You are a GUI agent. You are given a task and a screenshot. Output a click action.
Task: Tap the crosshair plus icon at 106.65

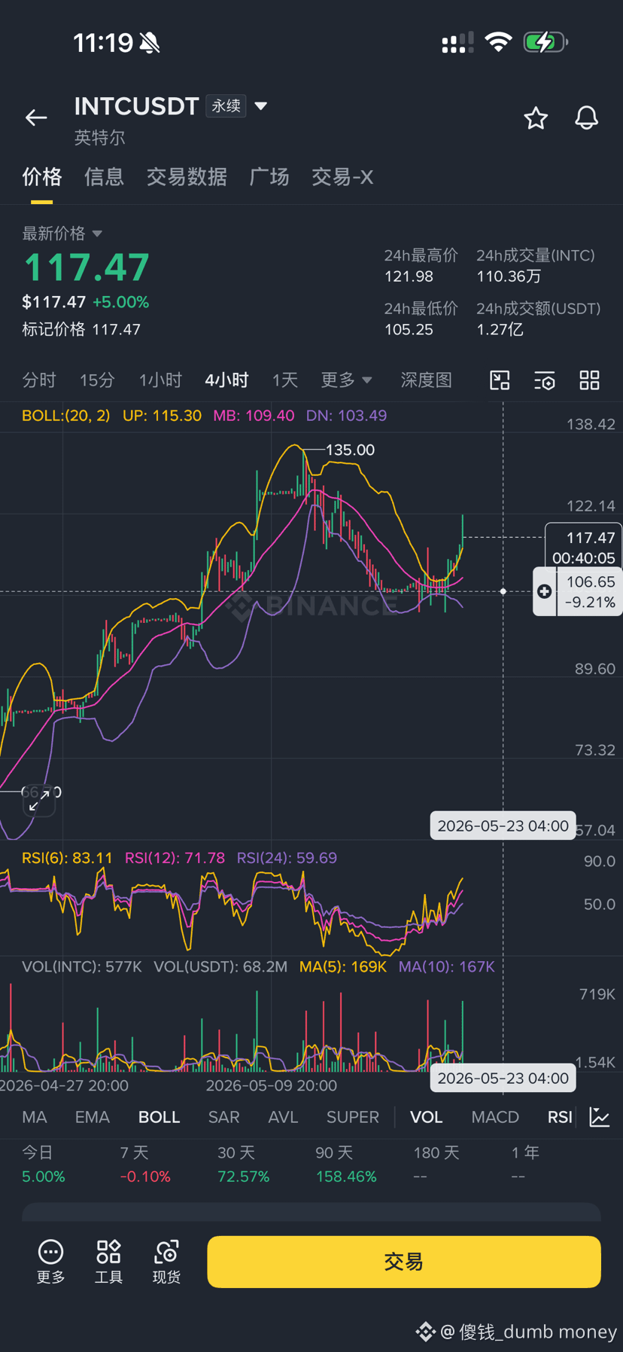545,591
